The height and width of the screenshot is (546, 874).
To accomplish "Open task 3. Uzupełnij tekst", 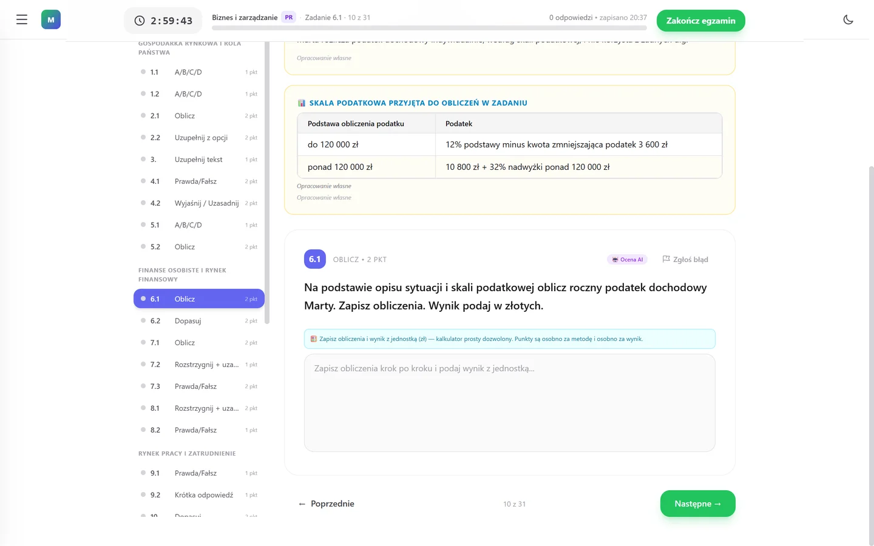I will coord(199,160).
